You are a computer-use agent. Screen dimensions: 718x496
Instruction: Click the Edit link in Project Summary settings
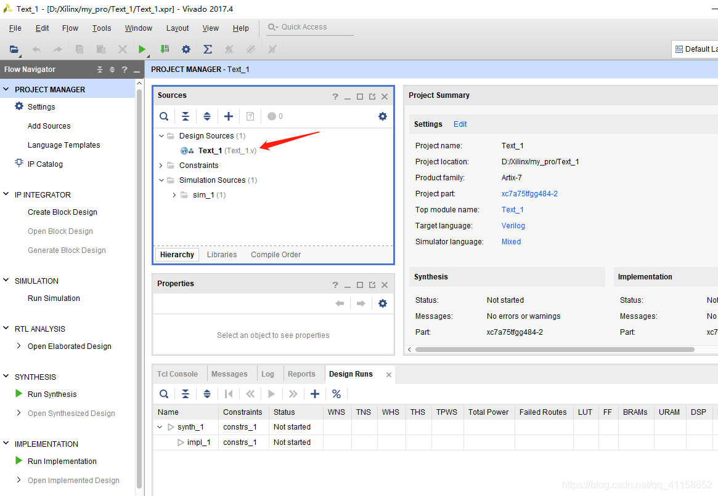(x=460, y=124)
